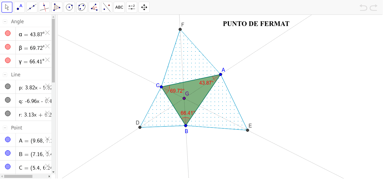Select the Slider a=2 tool
Image resolution: width=383 pixels, height=179 pixels.
click(x=132, y=7)
